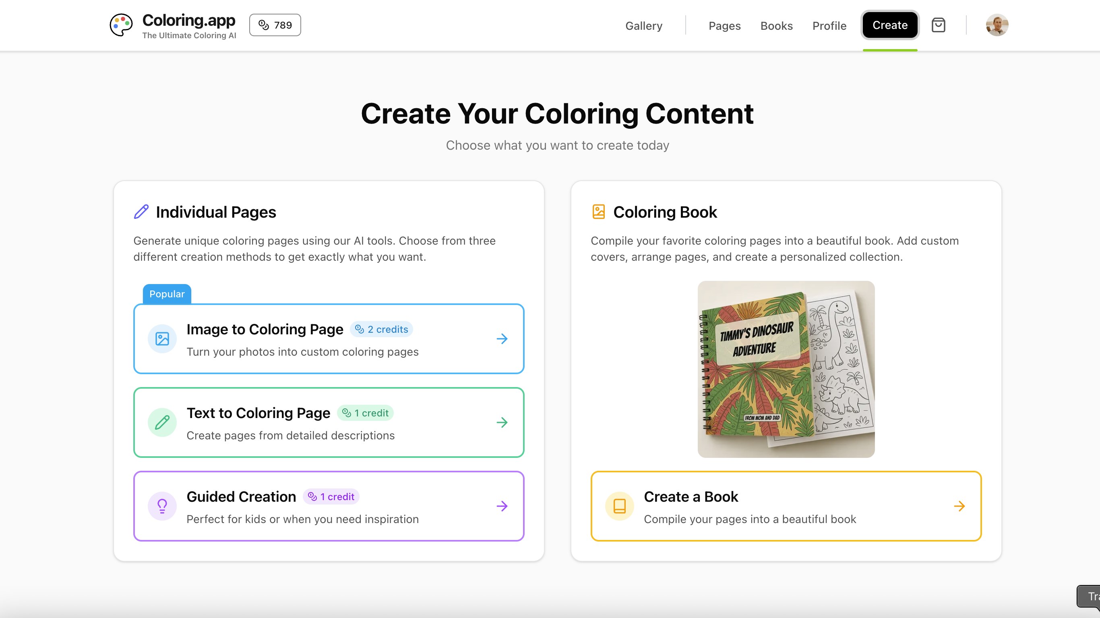Open the Books nav item
This screenshot has width=1100, height=618.
pyautogui.click(x=776, y=26)
